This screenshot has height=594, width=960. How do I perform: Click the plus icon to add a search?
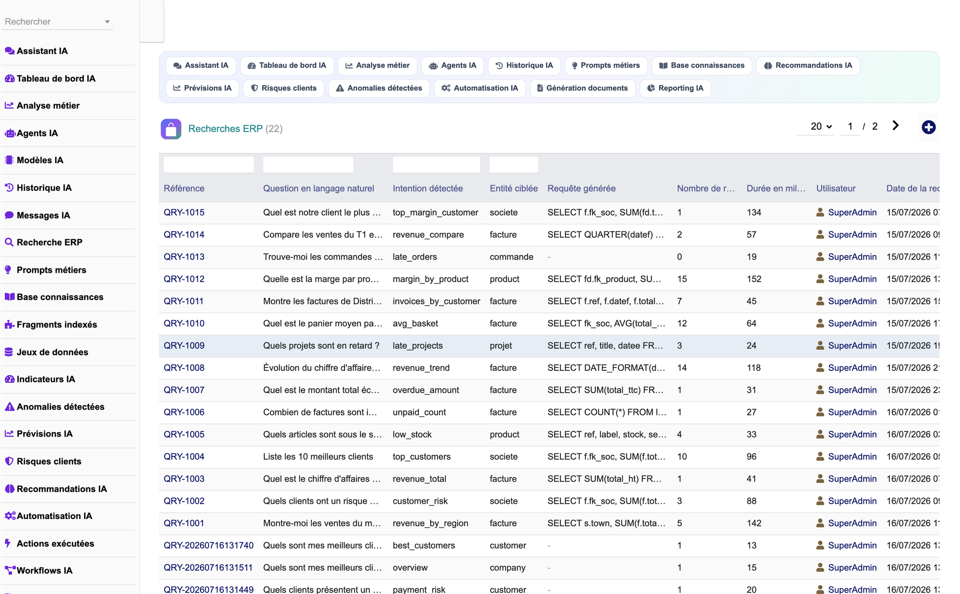[x=928, y=127]
